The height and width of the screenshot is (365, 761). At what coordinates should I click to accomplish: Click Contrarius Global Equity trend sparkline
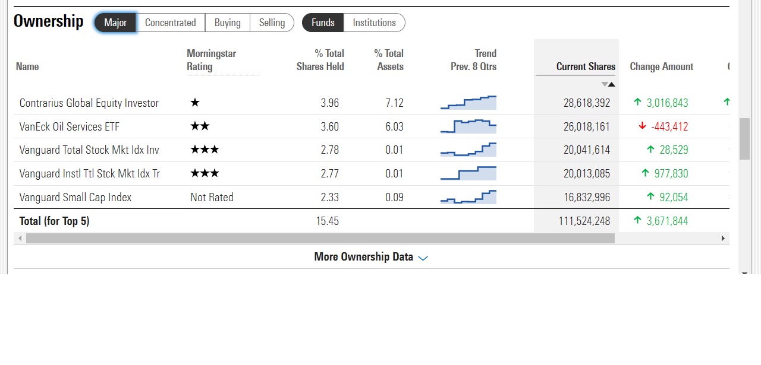coord(468,103)
